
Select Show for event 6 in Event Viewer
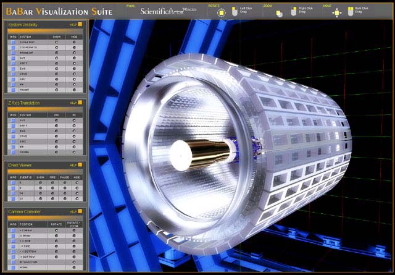(x=41, y=183)
